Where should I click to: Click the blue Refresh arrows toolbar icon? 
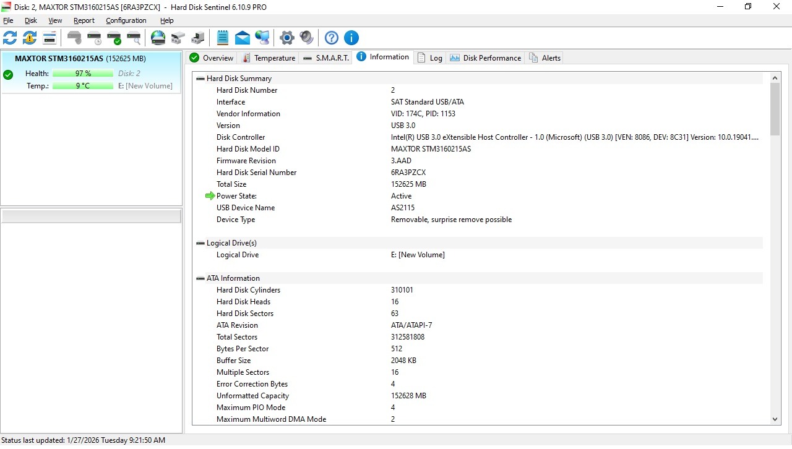[10, 38]
